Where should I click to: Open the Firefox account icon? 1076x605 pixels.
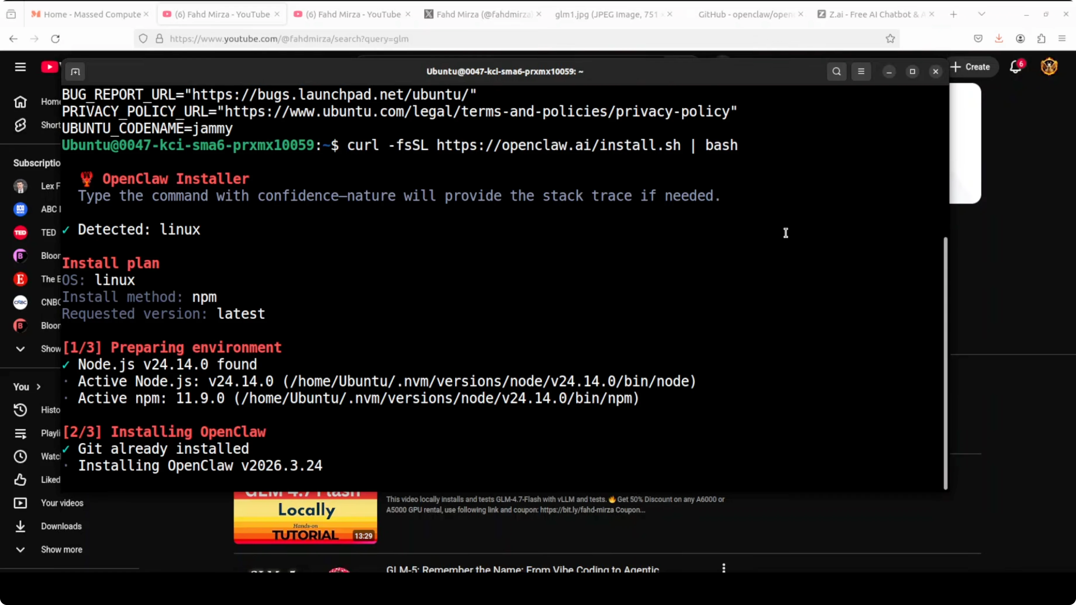click(1020, 38)
